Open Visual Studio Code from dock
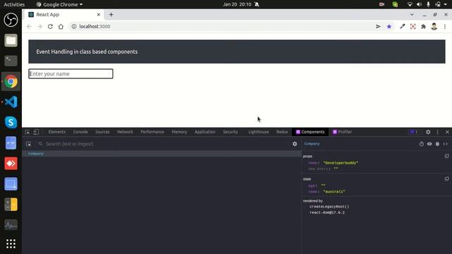The height and width of the screenshot is (254, 452). pos(11,102)
